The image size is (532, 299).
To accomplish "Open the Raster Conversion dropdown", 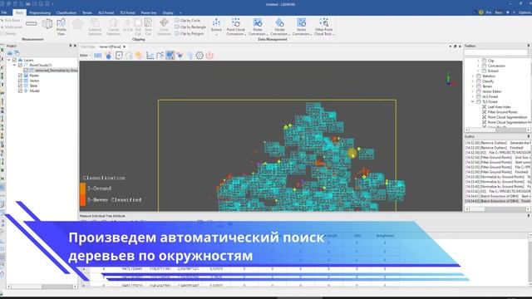I will point(258,27).
